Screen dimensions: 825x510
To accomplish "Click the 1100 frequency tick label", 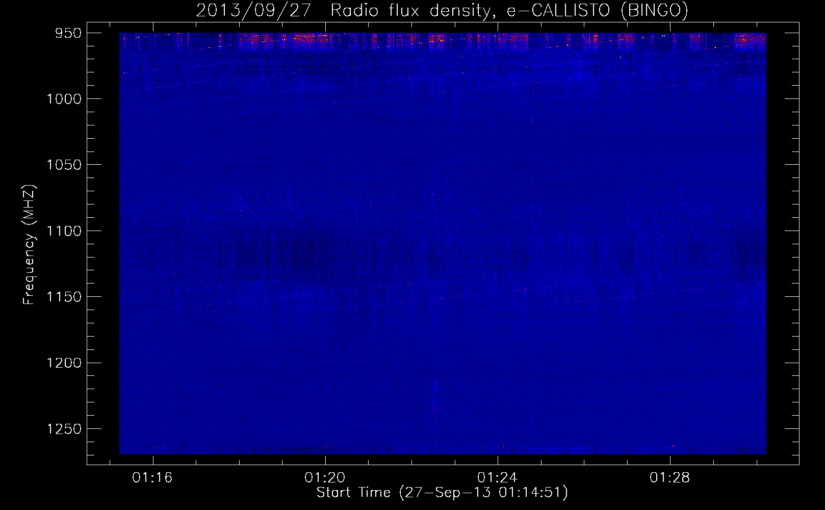I will point(64,231).
